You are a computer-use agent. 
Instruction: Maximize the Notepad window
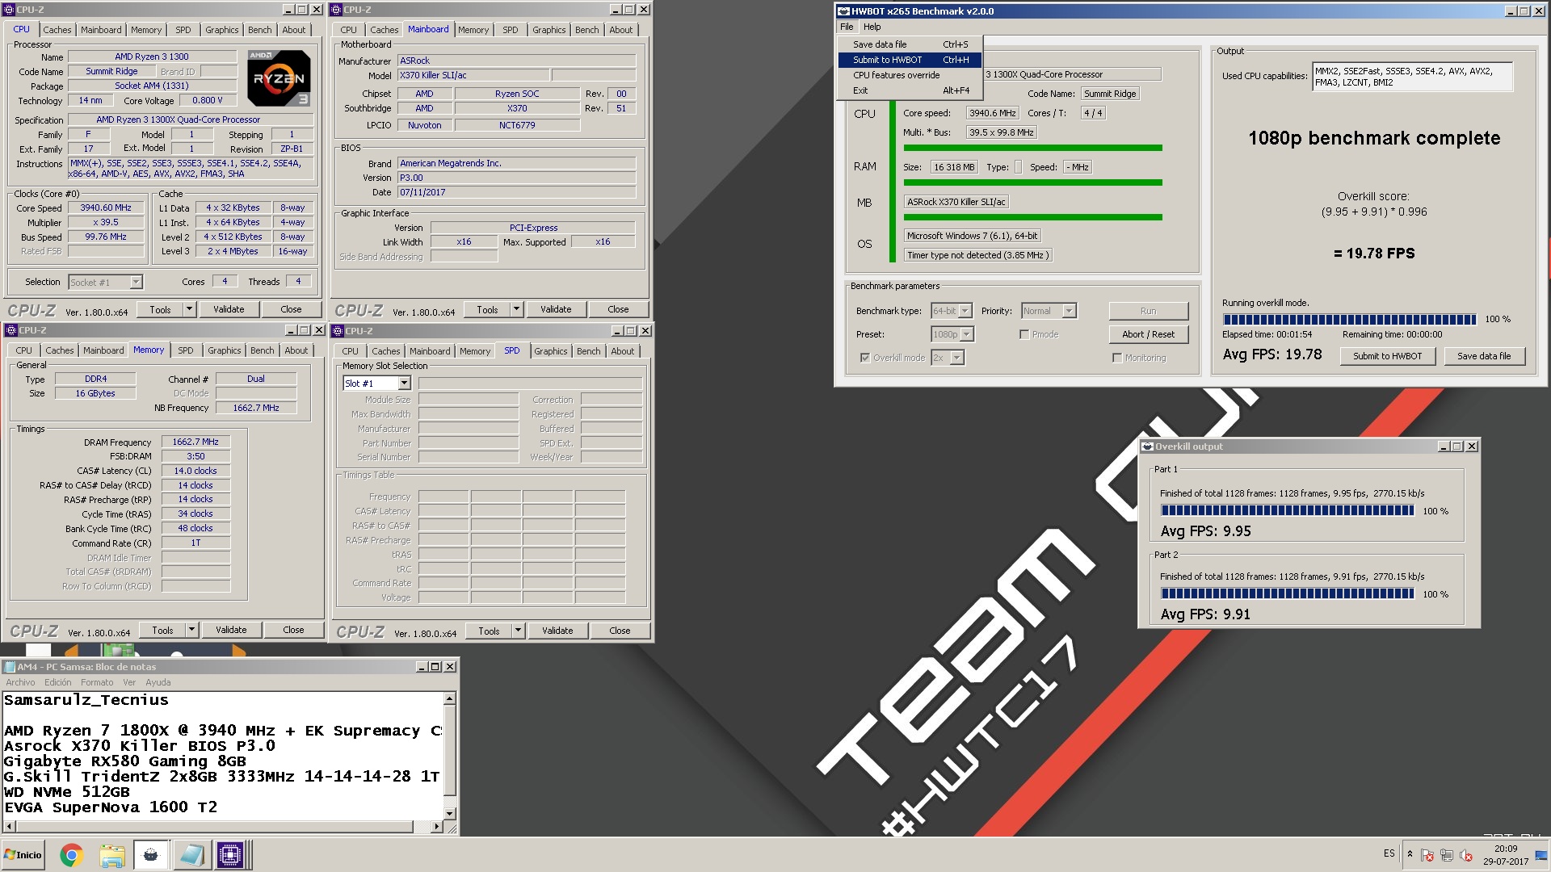[435, 667]
